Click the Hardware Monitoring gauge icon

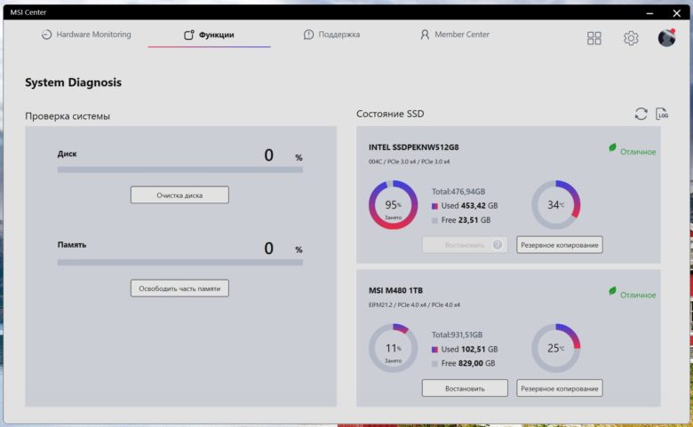(46, 35)
